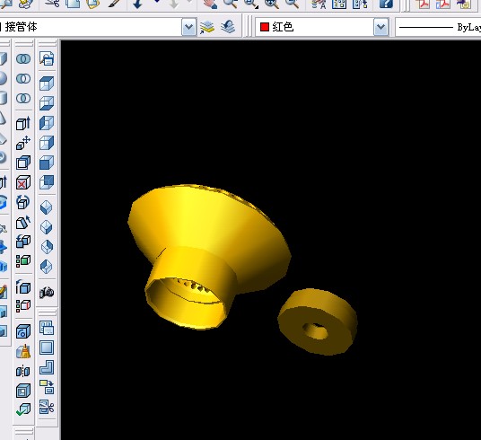Switch to Left view
This screenshot has height=440, width=481.
coord(47,123)
